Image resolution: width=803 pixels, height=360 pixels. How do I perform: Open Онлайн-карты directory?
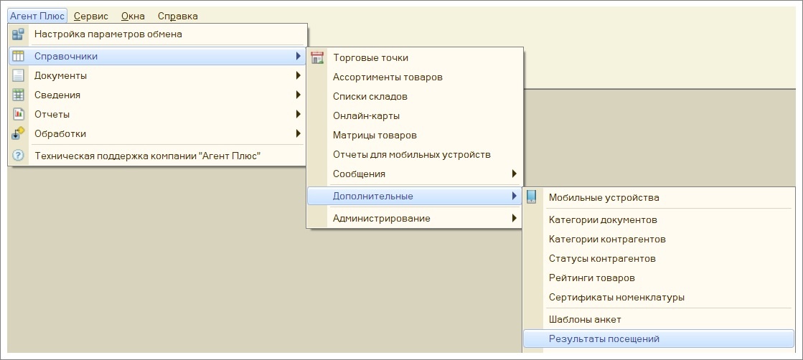[x=366, y=116]
